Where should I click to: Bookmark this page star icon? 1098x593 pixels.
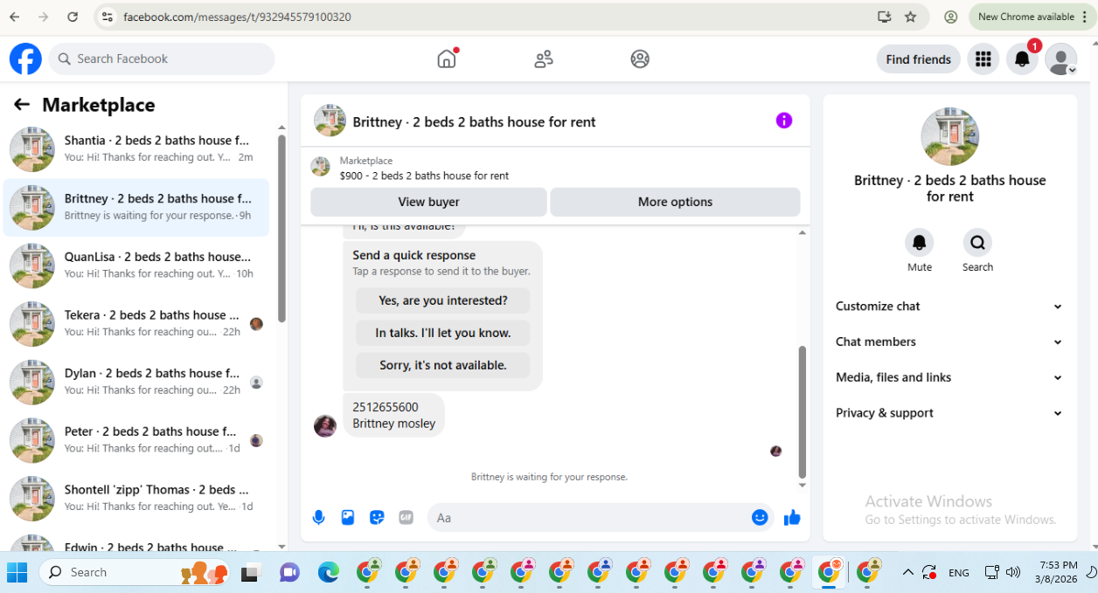click(x=910, y=17)
